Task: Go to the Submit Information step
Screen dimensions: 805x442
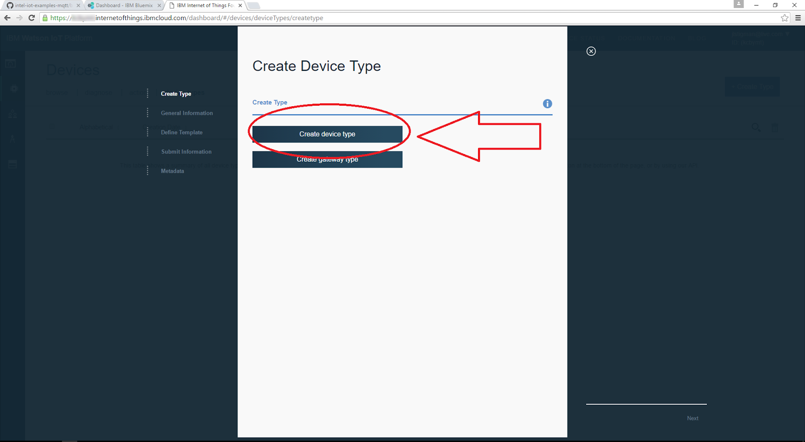Action: click(x=186, y=152)
